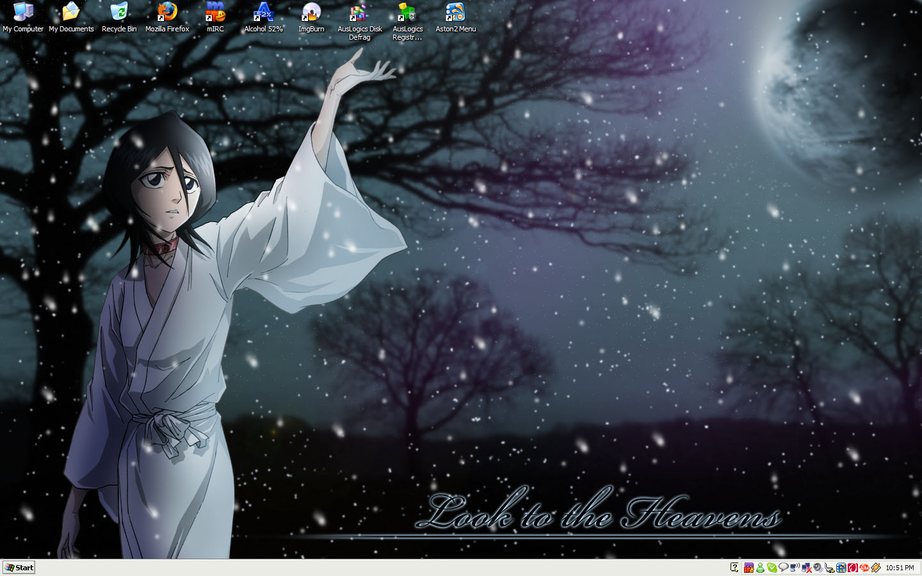Click the AusLogics Registry shortcut icon
922x576 pixels.
(407, 13)
